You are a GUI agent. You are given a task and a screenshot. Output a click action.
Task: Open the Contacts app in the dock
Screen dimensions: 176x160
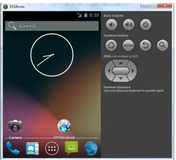pyautogui.click(x=32, y=148)
